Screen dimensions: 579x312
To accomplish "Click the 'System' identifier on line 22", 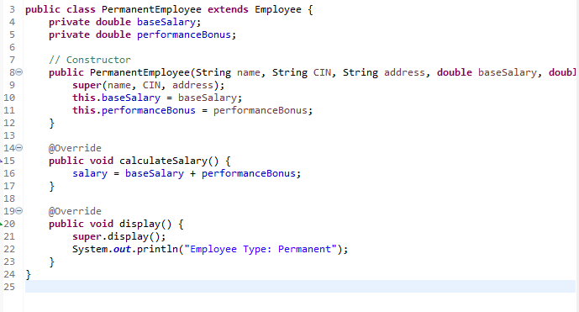I will click(x=90, y=250).
